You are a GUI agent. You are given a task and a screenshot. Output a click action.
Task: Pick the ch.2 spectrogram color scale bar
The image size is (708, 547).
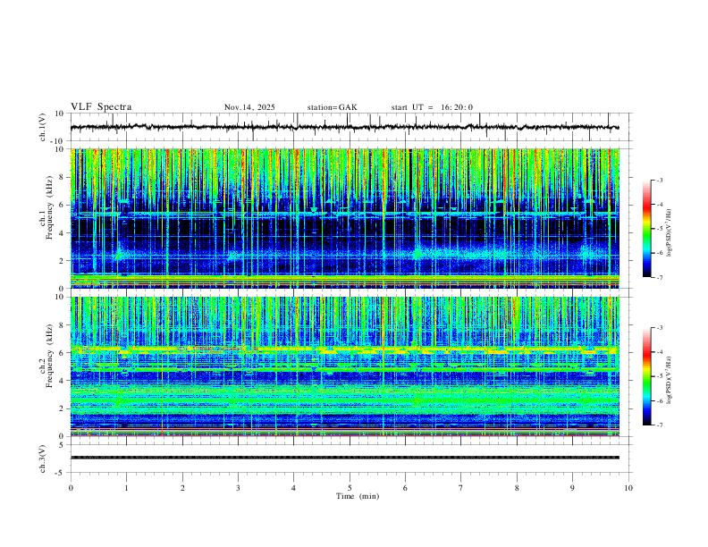point(646,376)
